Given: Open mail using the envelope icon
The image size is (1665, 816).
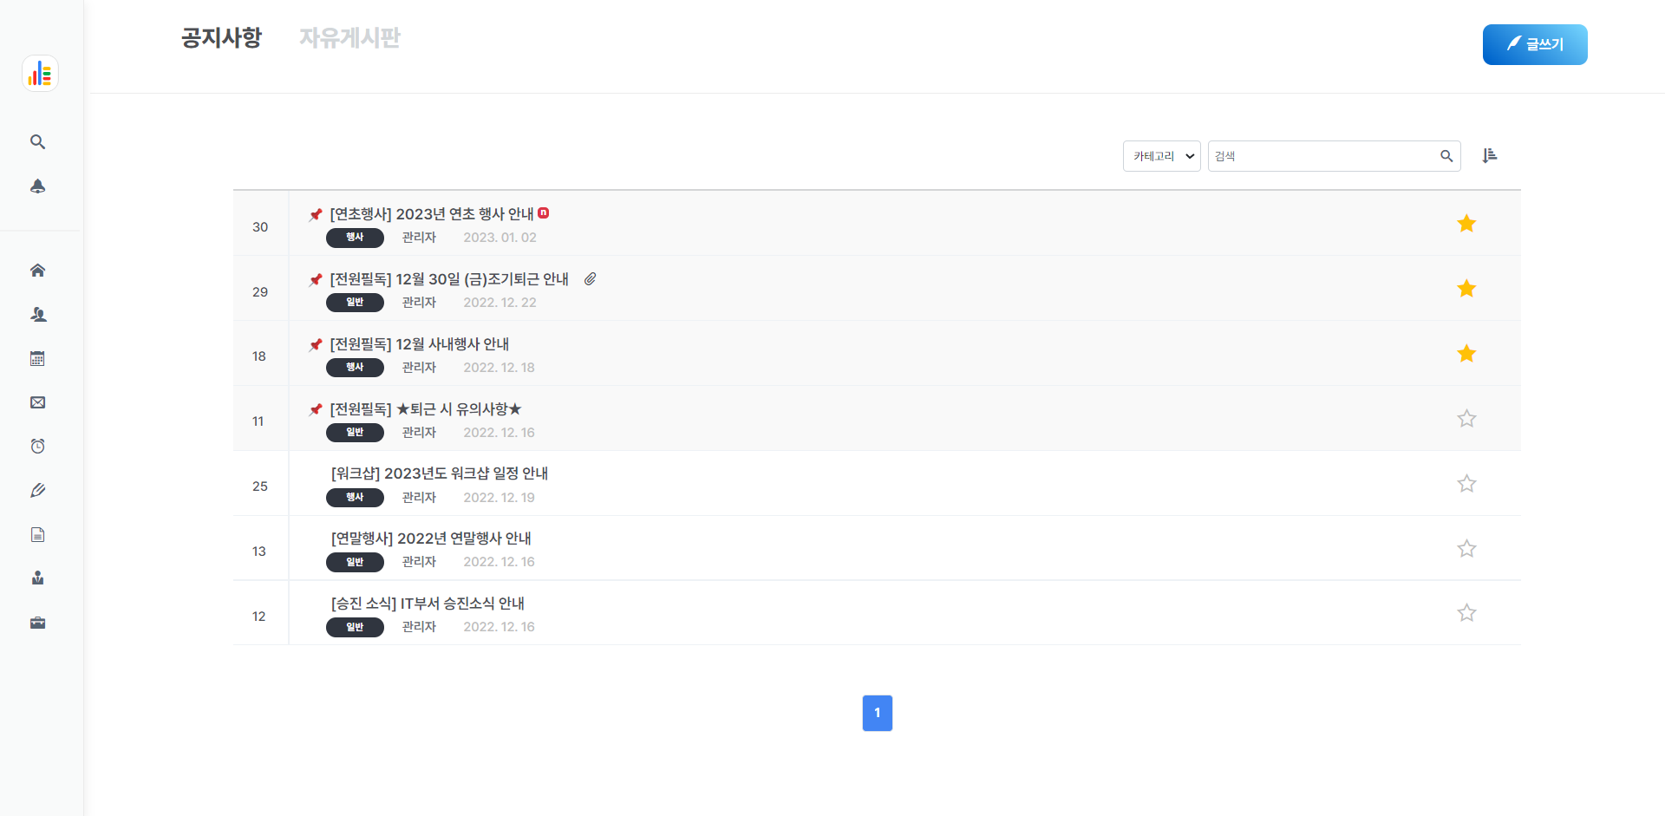Looking at the screenshot, I should click(x=37, y=402).
